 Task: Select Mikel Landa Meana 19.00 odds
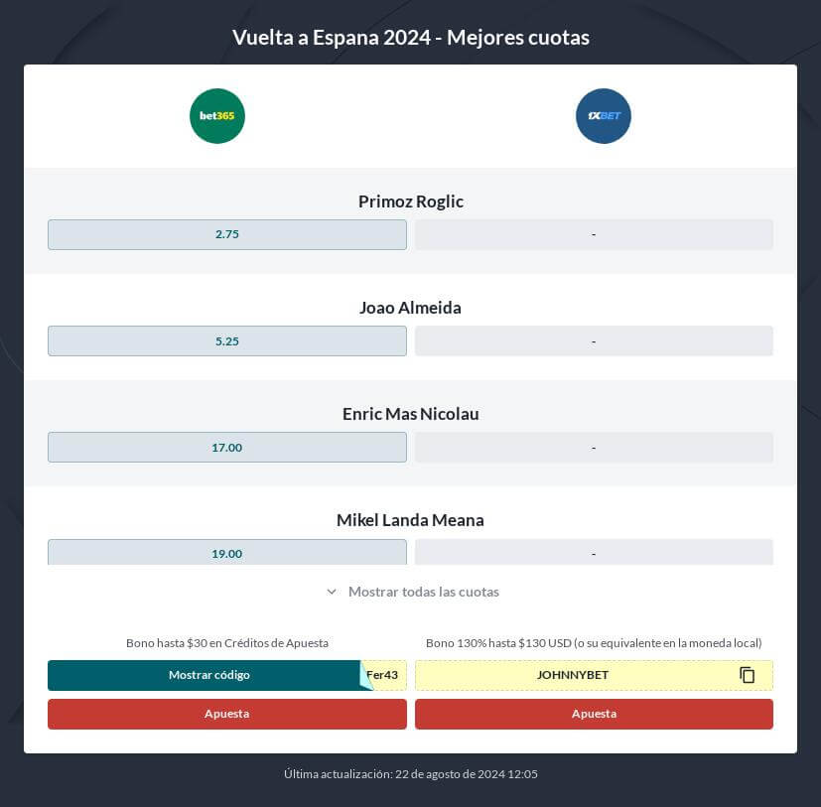226,552
